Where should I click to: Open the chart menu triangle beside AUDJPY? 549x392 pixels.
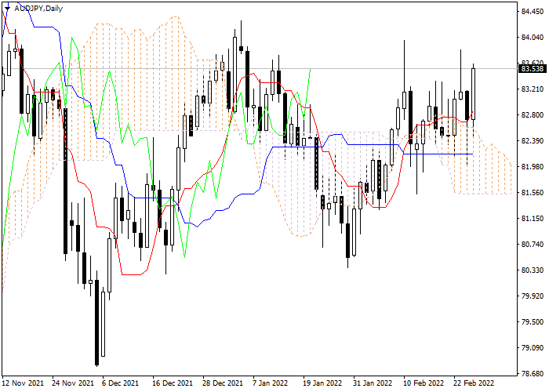point(7,9)
